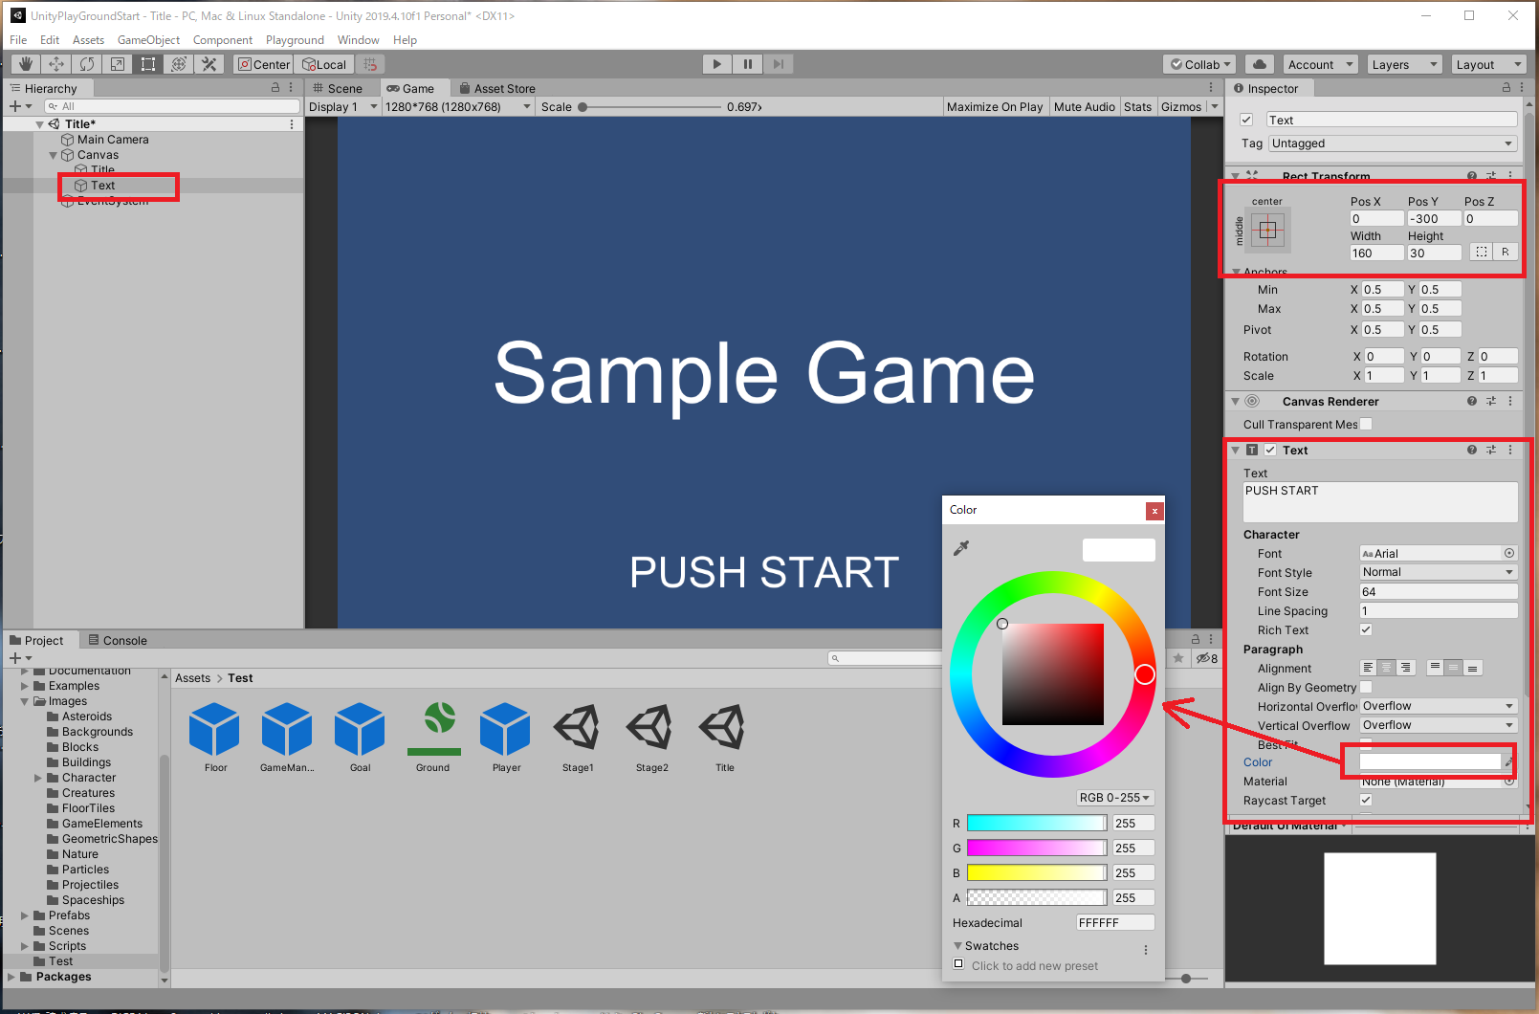This screenshot has width=1539, height=1014.
Task: Toggle Maximize On Play
Action: (995, 106)
